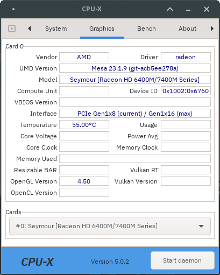Click the empty Usage field
Image resolution: width=220 pixels, height=275 pixels.
tap(186, 125)
